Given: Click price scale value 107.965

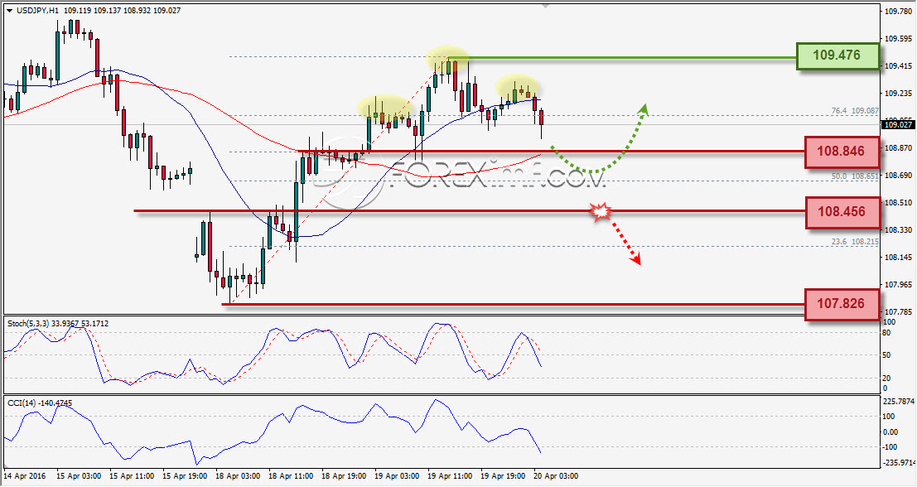Looking at the screenshot, I should 898,284.
